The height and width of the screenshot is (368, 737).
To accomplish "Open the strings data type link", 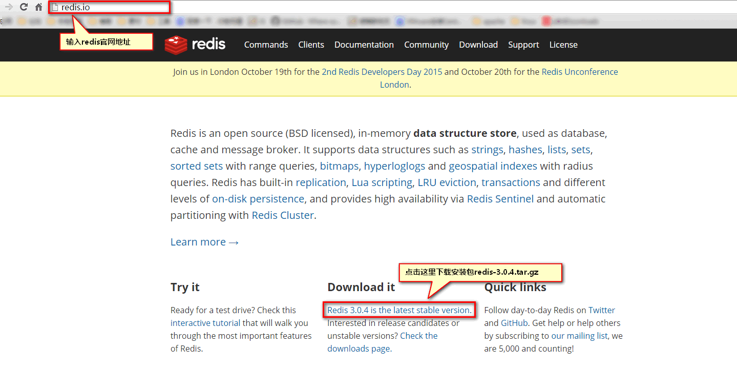I will (x=487, y=150).
